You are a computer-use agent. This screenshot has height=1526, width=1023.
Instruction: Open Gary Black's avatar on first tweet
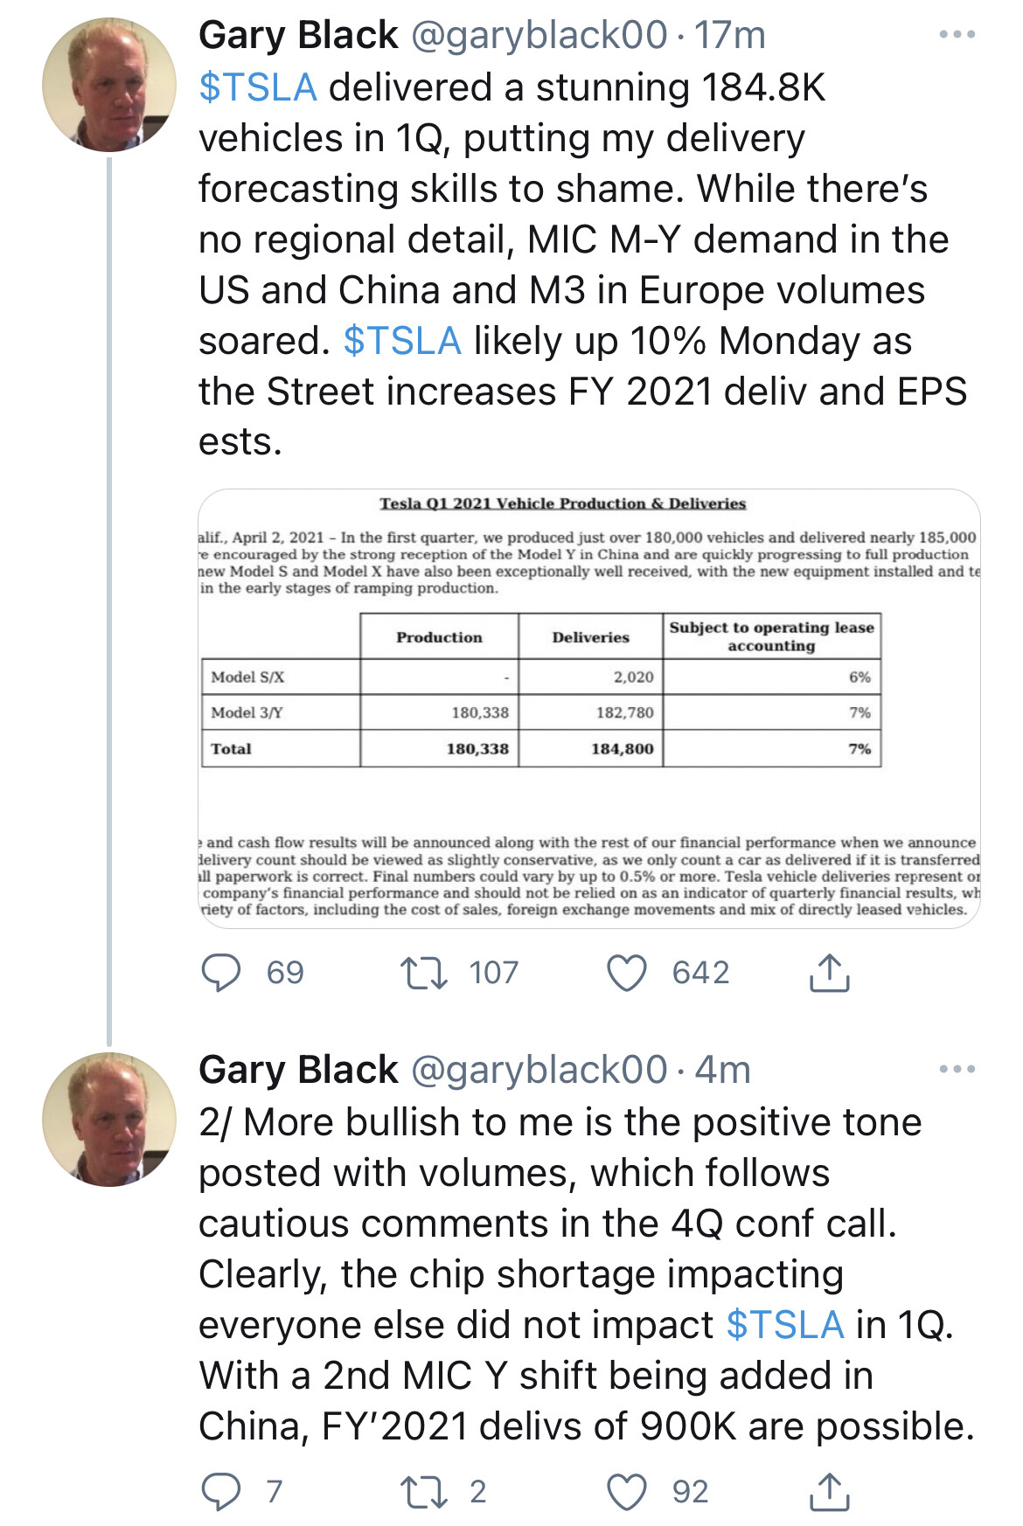(109, 85)
